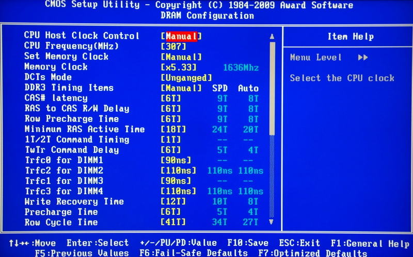Click the Trfc0 for DIMM1 label
The height and width of the screenshot is (257, 413).
coord(63,160)
